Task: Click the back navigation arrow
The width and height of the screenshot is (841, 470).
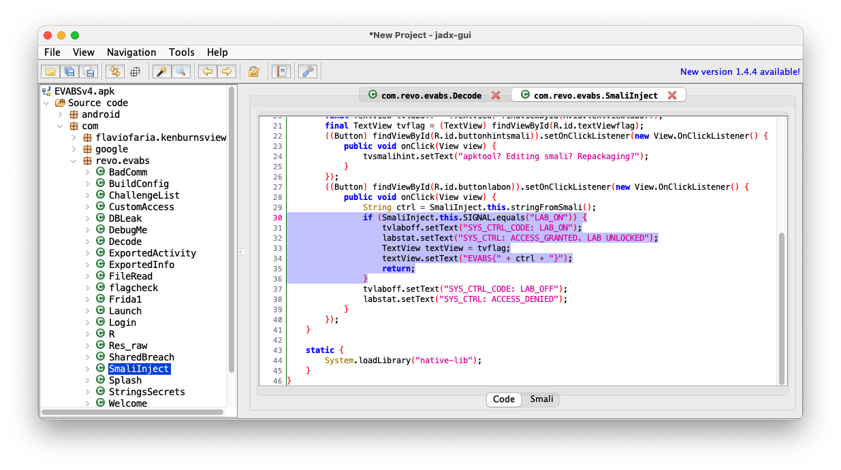Action: click(207, 71)
